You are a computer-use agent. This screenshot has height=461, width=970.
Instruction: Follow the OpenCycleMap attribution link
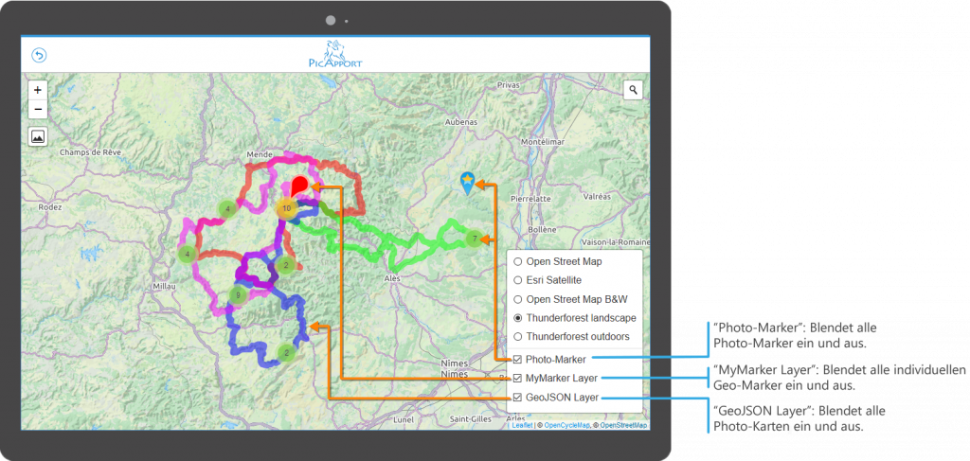567,426
